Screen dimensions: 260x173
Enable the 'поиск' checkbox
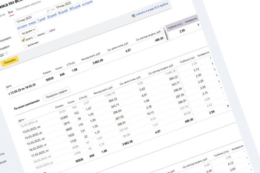[x=35, y=37]
